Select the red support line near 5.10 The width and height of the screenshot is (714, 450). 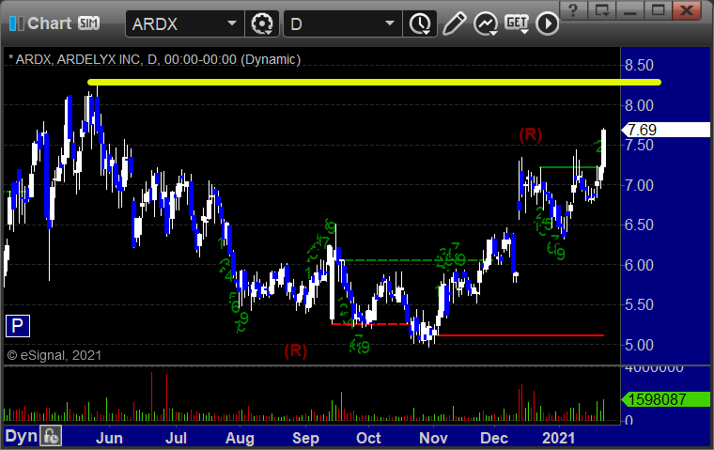(x=520, y=335)
